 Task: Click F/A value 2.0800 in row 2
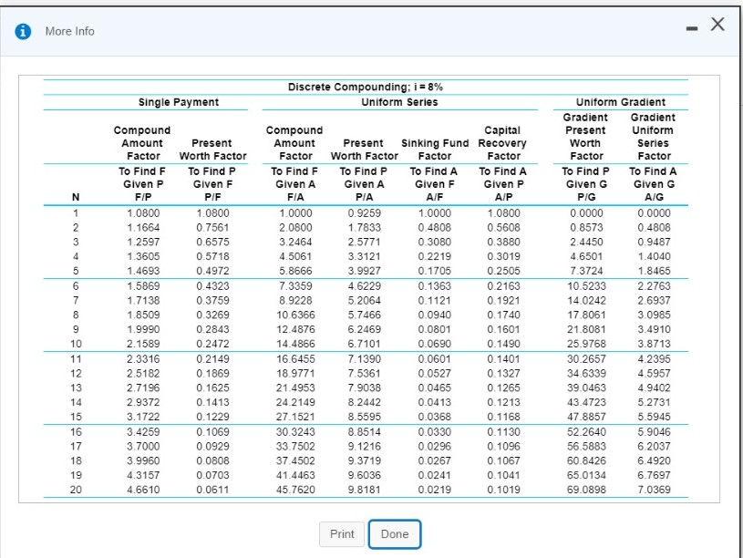tap(295, 228)
